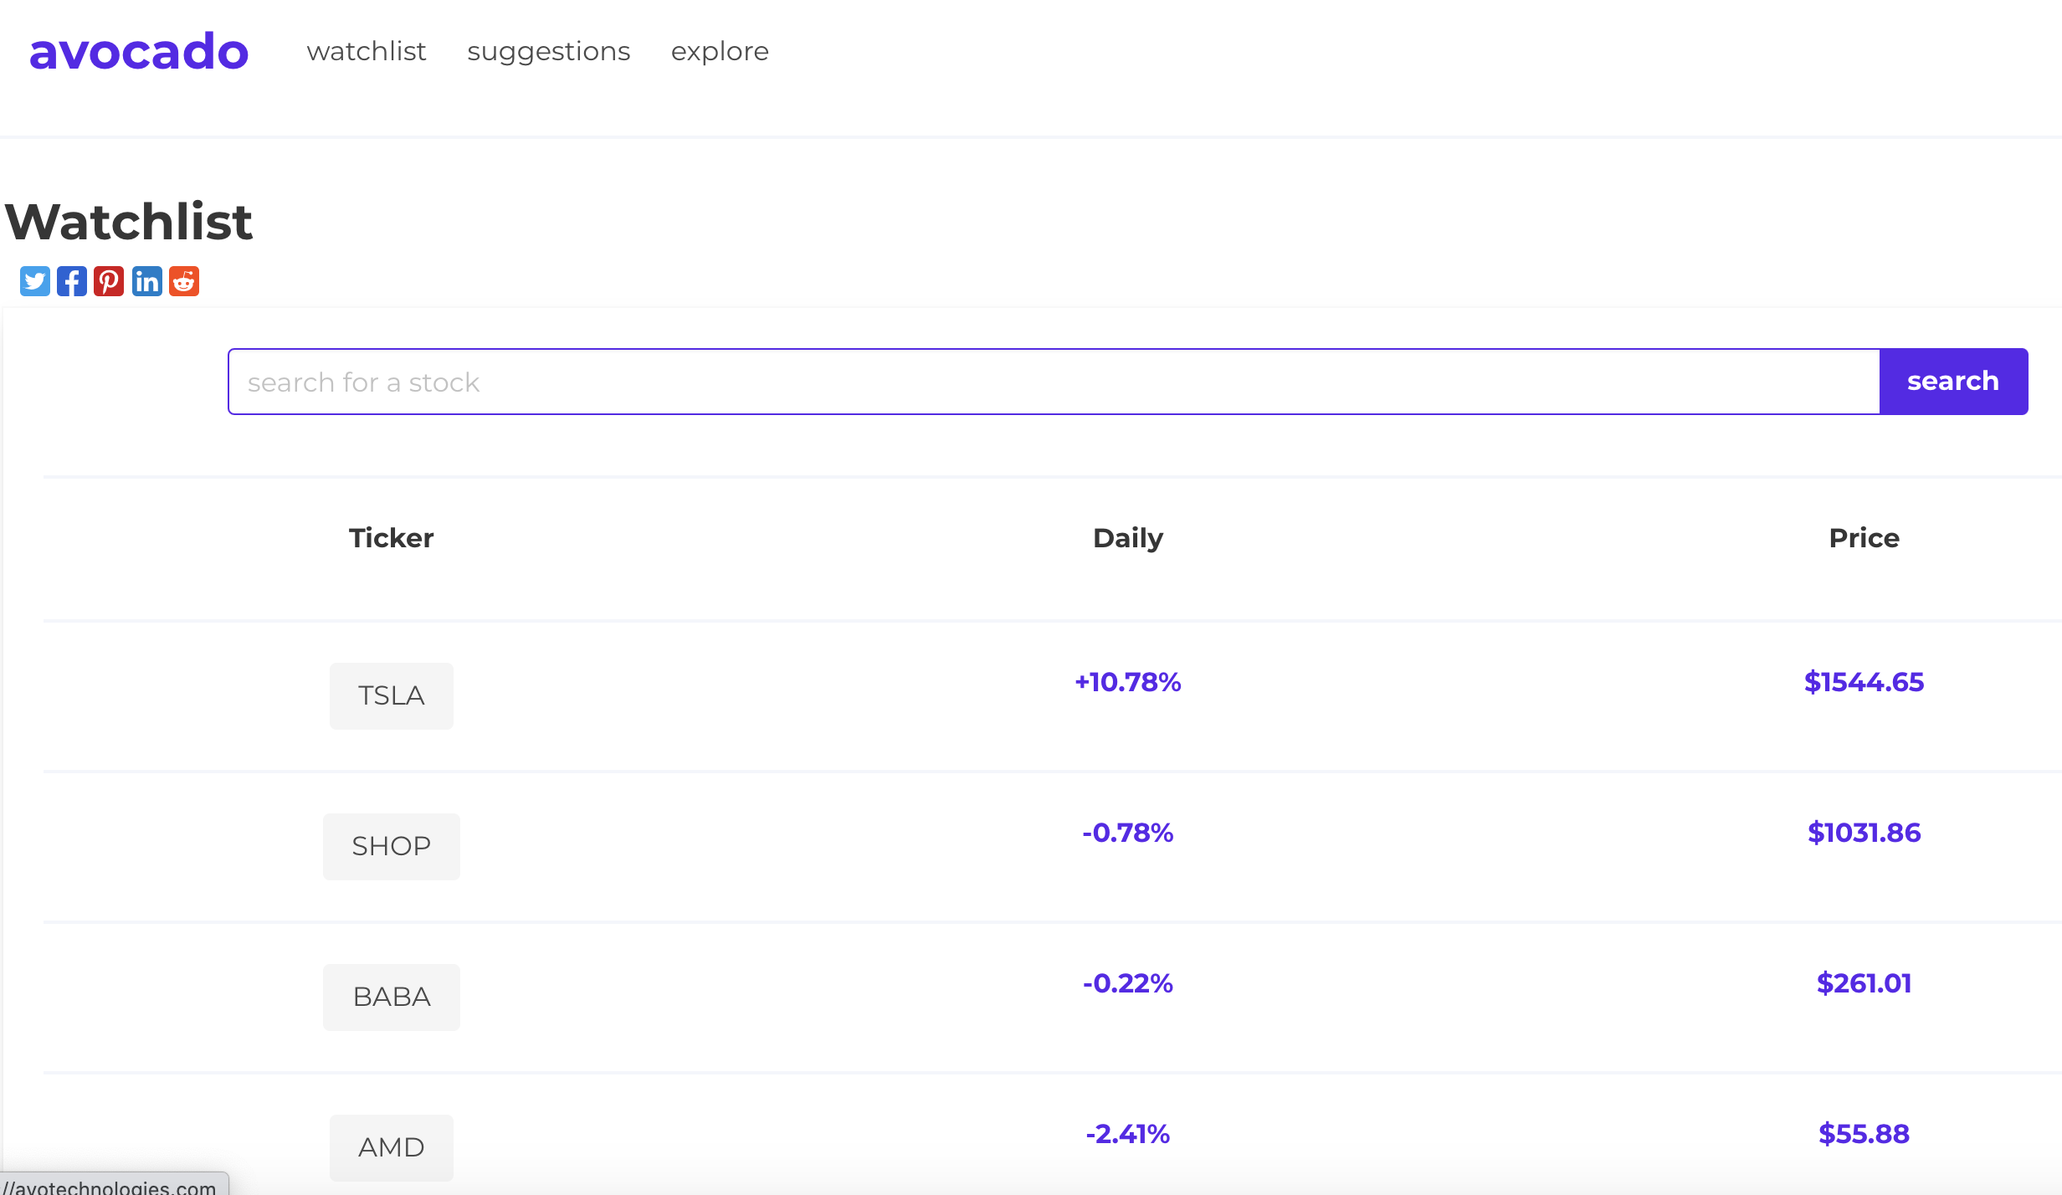The image size is (2062, 1195).
Task: Select the SHOP ticker chip
Action: coord(391,847)
